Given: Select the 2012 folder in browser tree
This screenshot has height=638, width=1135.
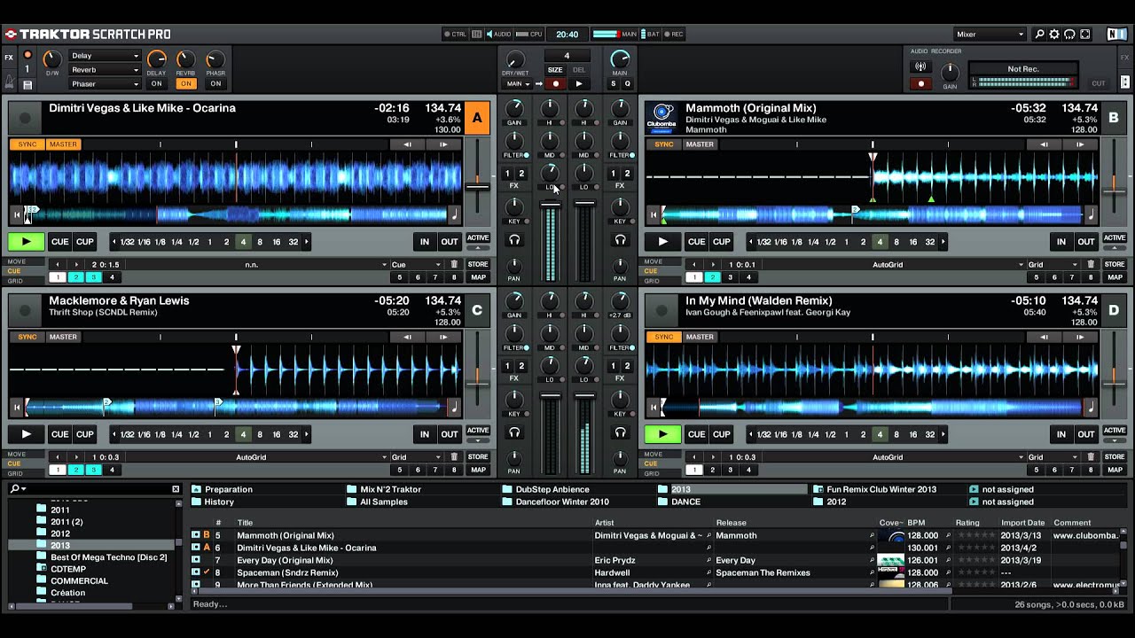Looking at the screenshot, I should coord(60,534).
